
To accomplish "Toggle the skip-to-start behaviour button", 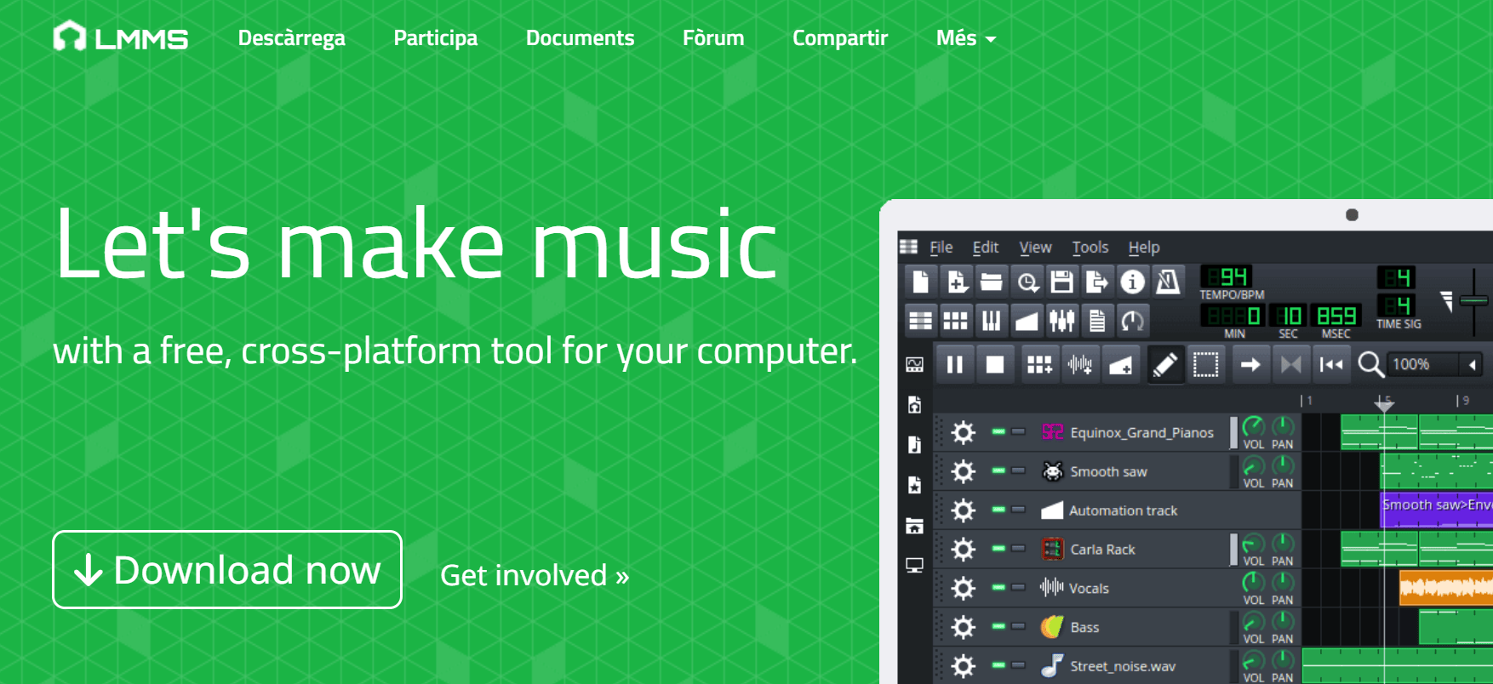I will point(1331,365).
